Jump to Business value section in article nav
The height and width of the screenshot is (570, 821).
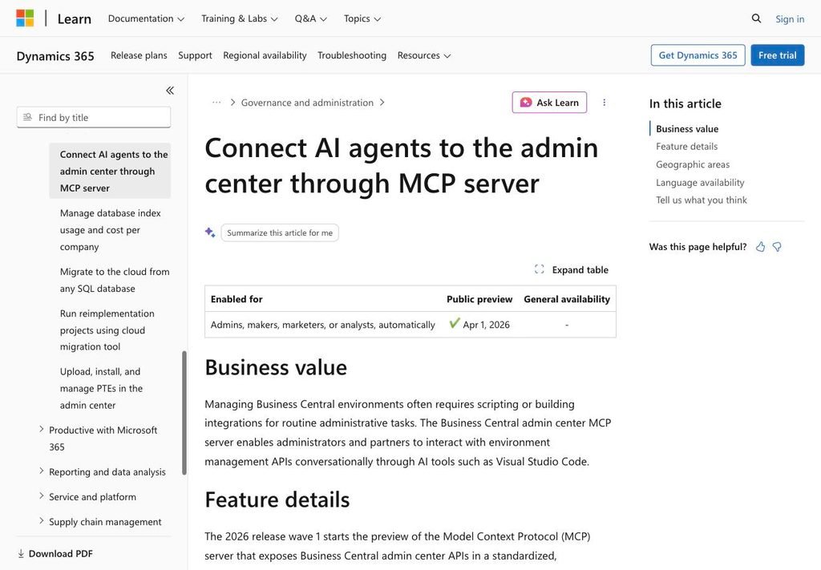pyautogui.click(x=687, y=129)
